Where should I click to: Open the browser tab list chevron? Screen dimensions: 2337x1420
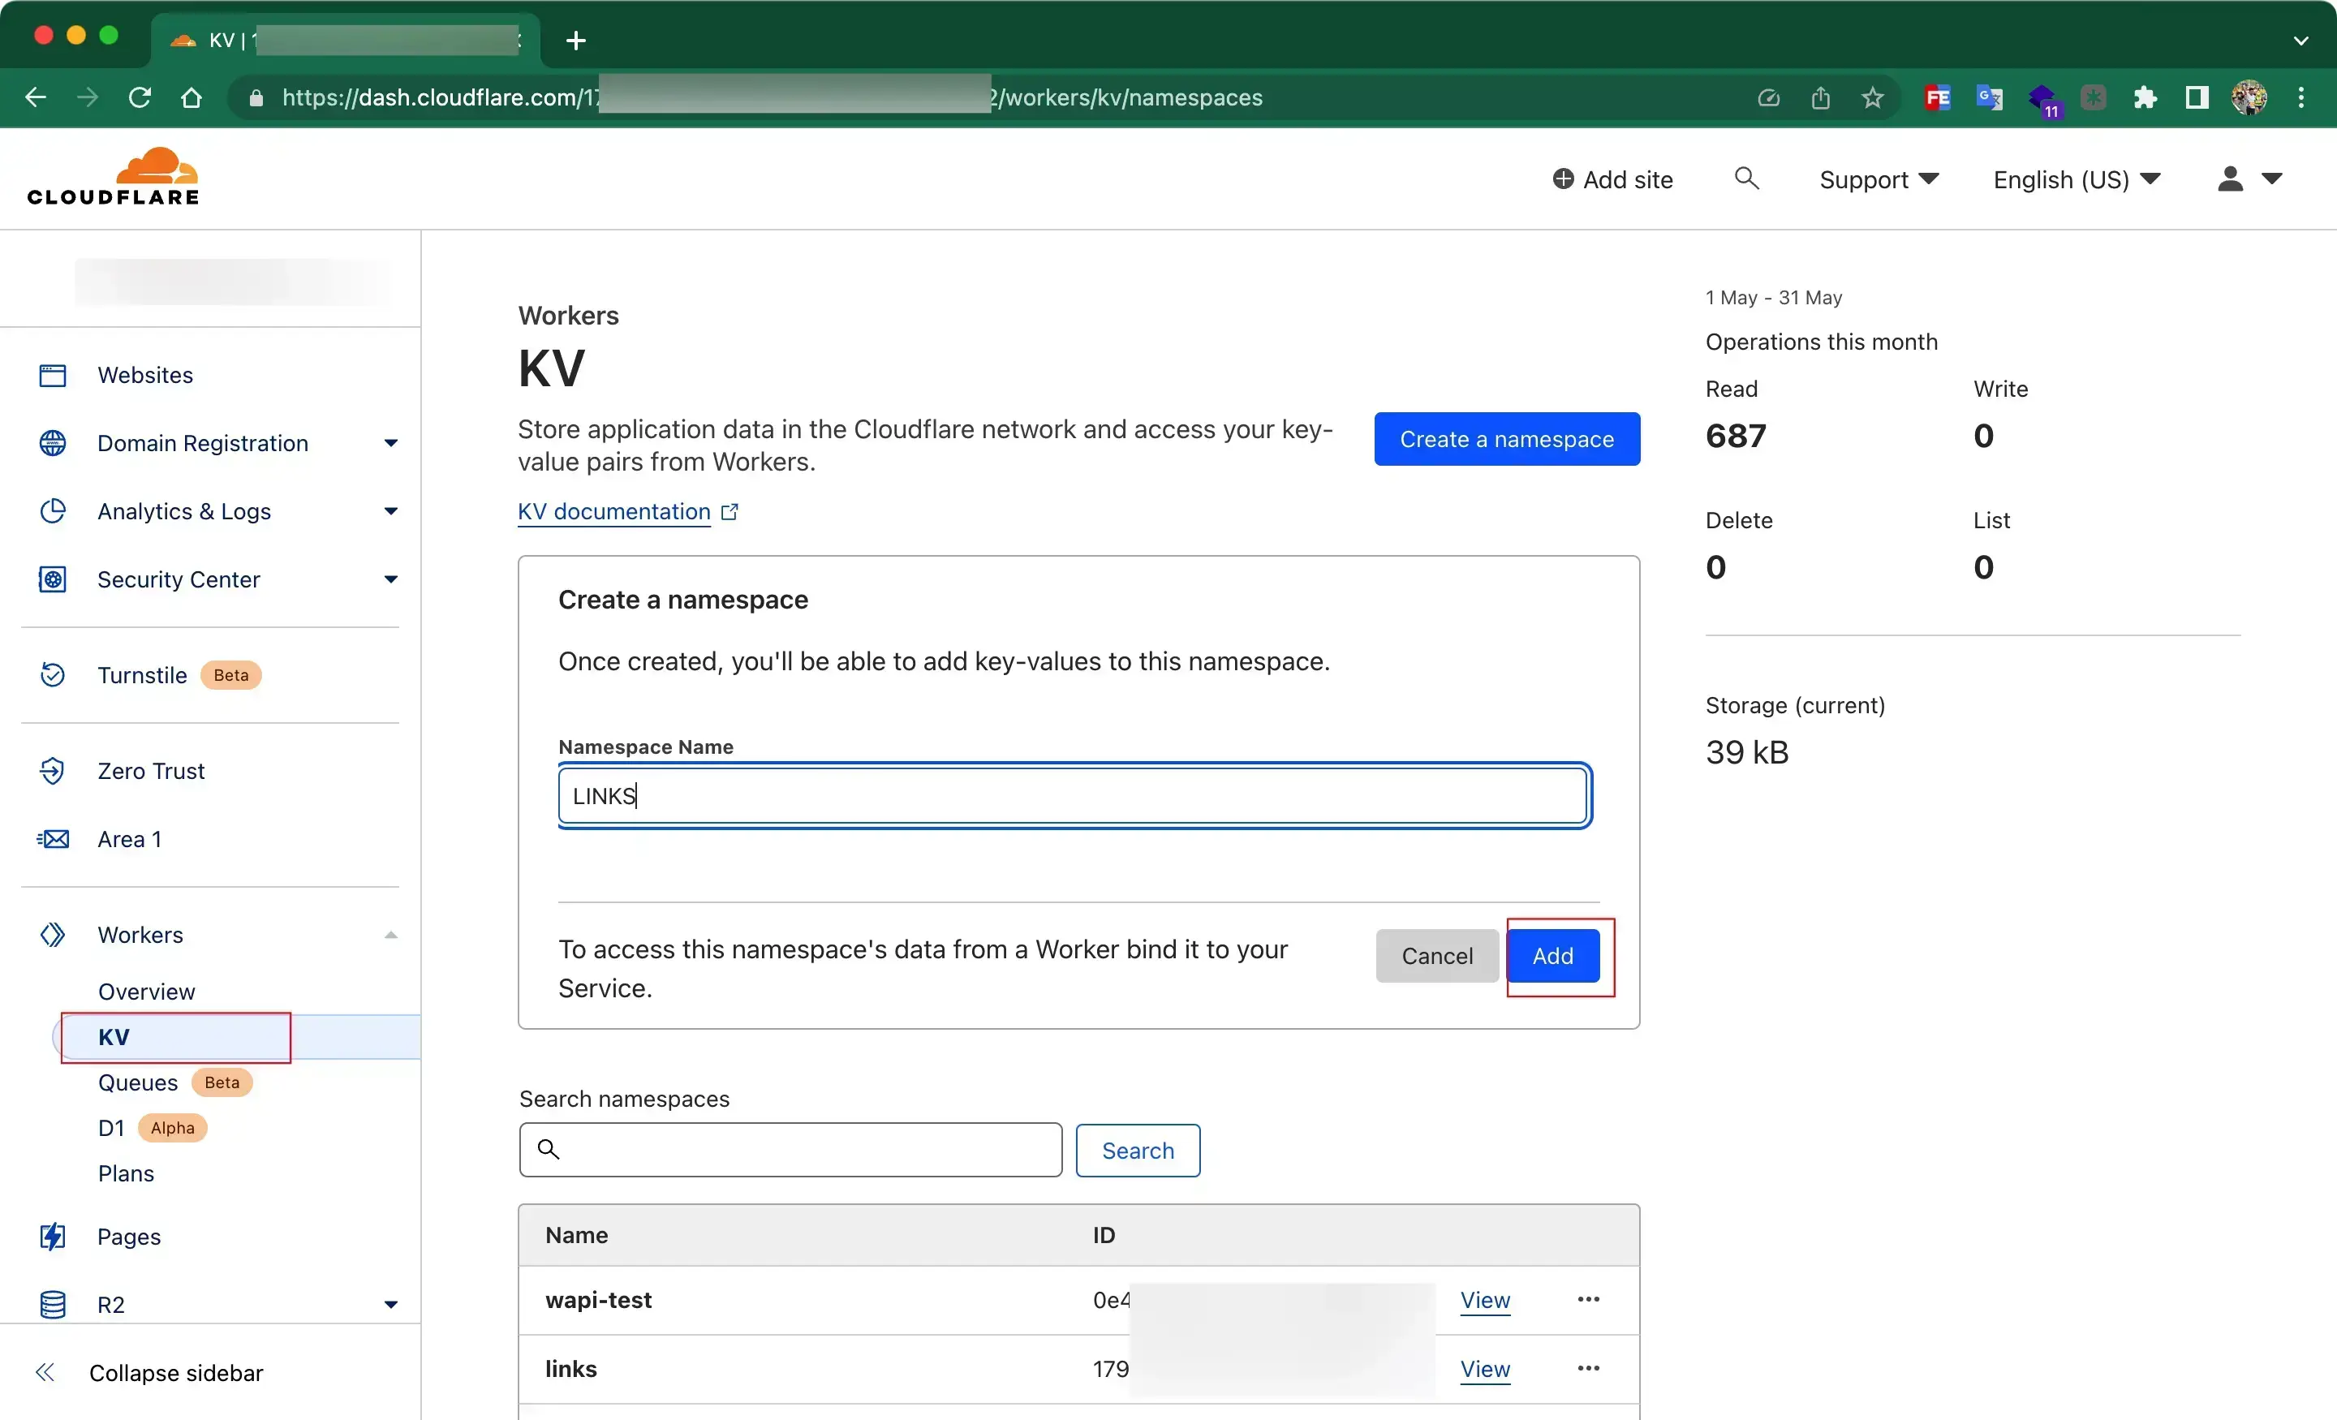tap(2301, 41)
